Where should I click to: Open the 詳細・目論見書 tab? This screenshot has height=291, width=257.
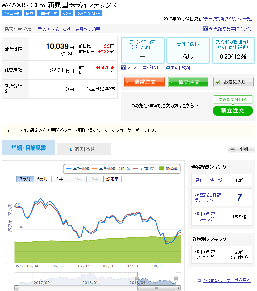29,148
